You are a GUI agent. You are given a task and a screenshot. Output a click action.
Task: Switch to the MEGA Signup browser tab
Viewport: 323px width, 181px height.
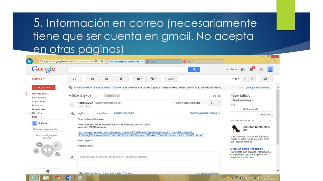[x=126, y=61]
